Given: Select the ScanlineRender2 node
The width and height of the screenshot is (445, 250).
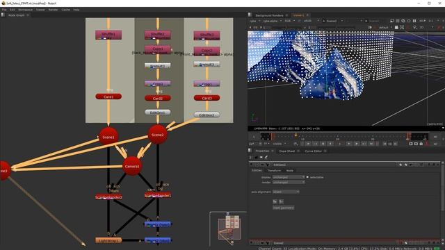Looking at the screenshot, I should click(x=108, y=197).
